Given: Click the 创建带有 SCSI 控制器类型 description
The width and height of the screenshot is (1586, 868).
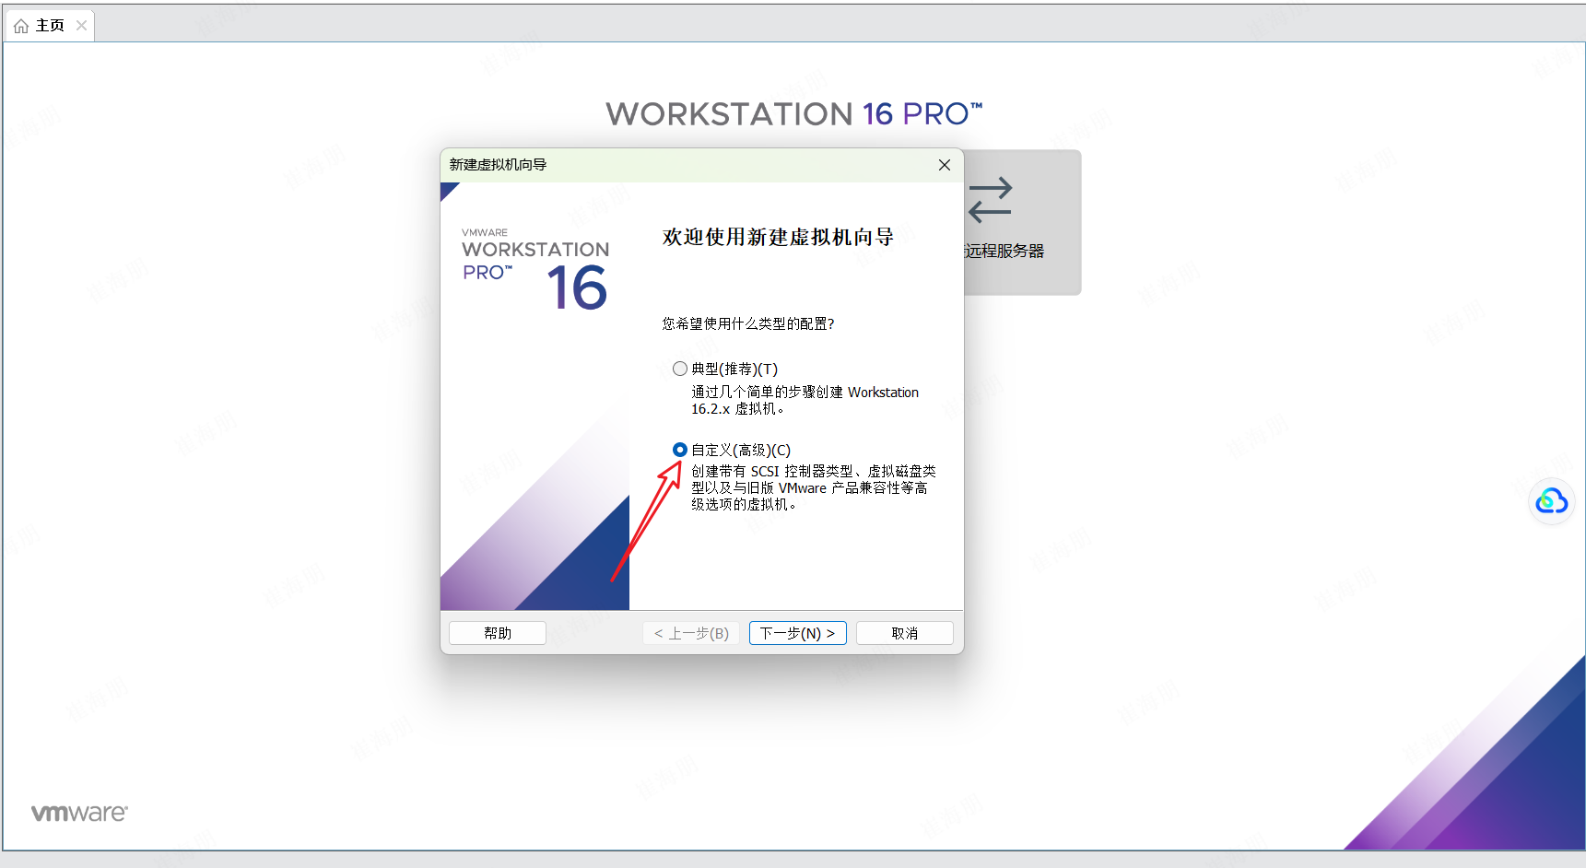Looking at the screenshot, I should [814, 487].
